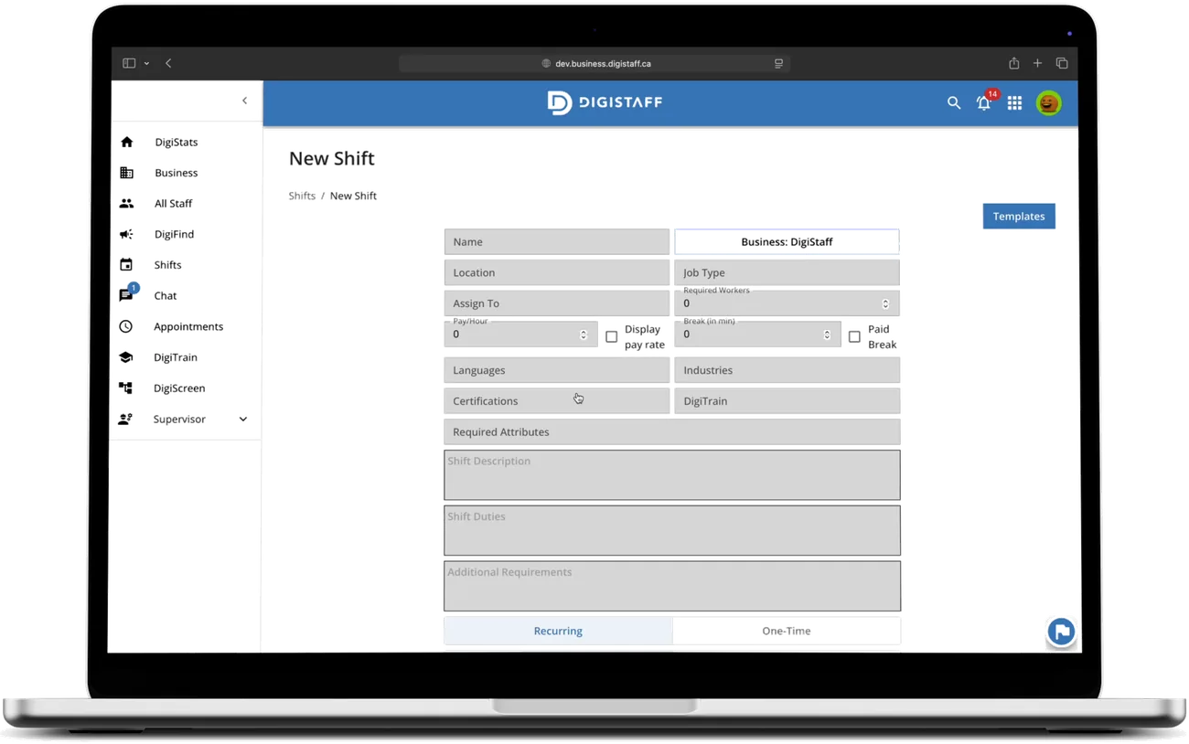Click the Templates button

[1019, 217]
